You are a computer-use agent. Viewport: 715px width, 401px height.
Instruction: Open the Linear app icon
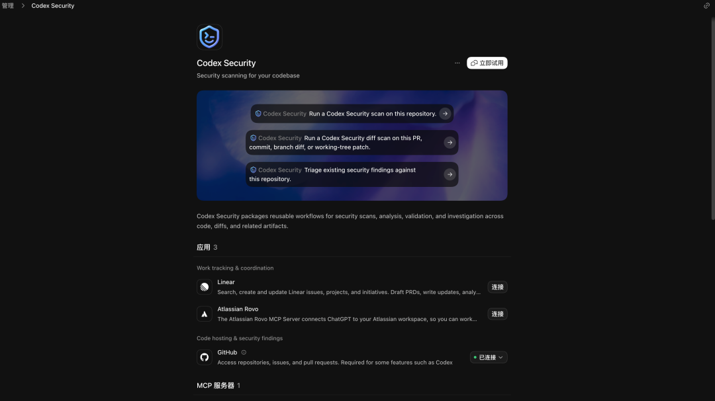[x=205, y=287]
